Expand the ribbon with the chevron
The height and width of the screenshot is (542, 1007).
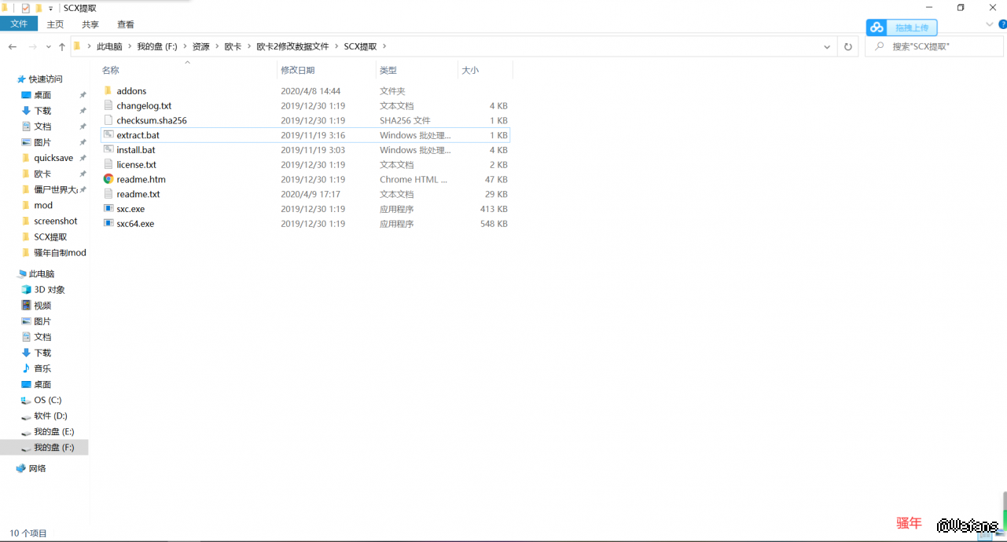(990, 24)
